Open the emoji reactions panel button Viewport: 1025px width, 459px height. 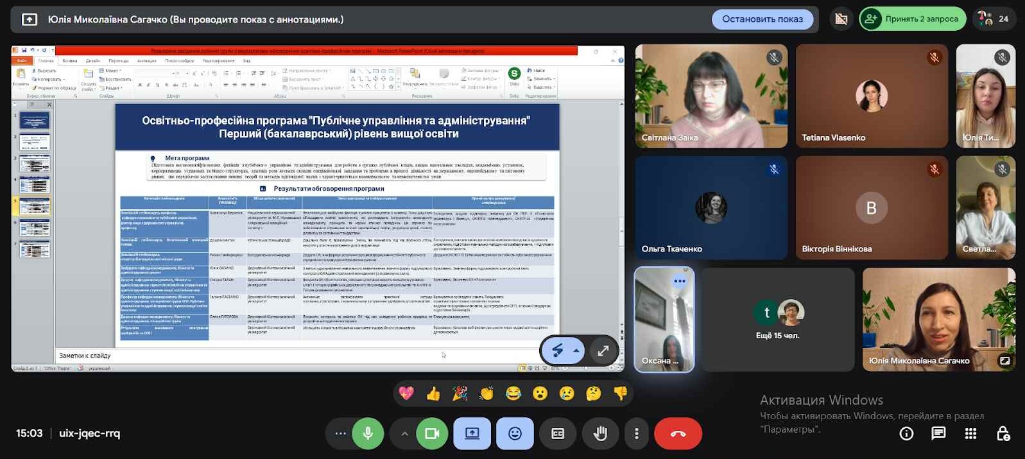pyautogui.click(x=515, y=434)
